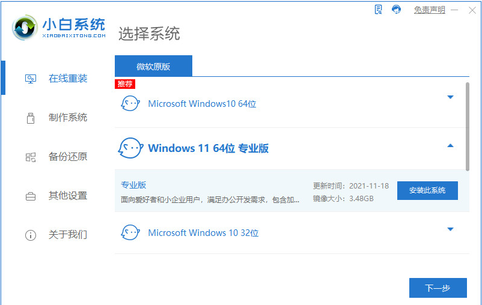482x305 pixels.
Task: Open the 免责声明 link
Action: pyautogui.click(x=430, y=10)
